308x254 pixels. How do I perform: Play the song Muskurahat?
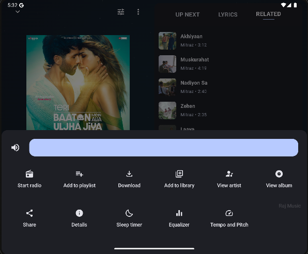point(230,64)
